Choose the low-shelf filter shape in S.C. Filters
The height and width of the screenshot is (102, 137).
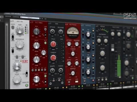click(33, 70)
